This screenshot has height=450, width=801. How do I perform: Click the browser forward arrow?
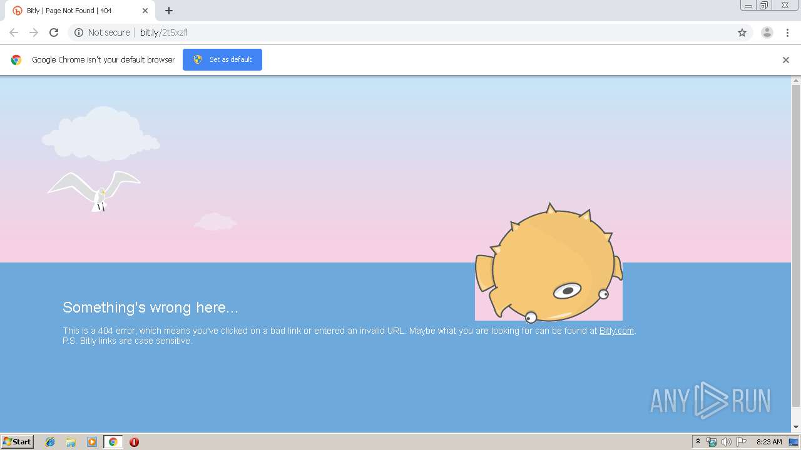coord(34,32)
